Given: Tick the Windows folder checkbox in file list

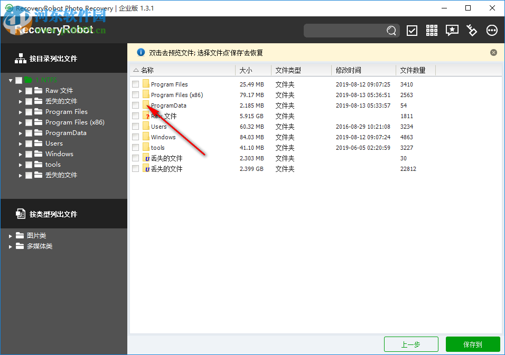Looking at the screenshot, I should 135,136.
